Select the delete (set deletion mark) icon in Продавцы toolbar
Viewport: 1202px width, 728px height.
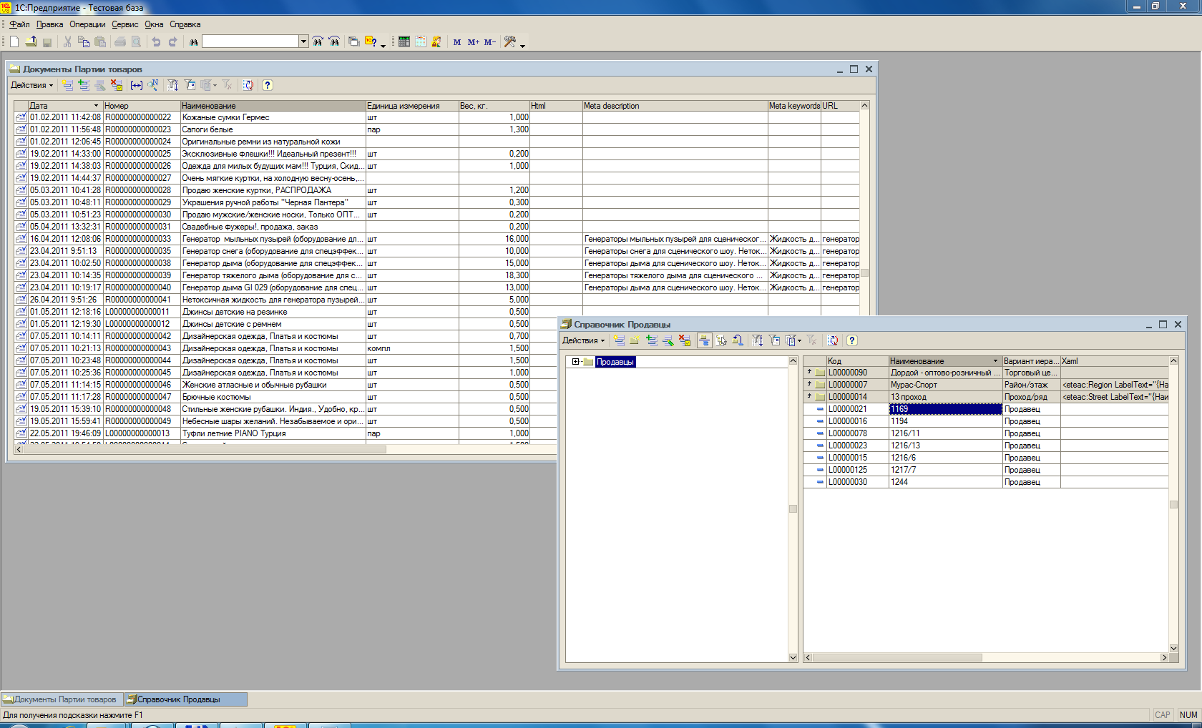tap(684, 340)
